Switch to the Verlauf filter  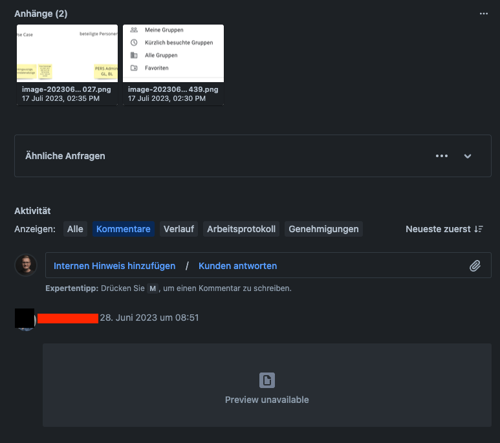[x=179, y=229]
